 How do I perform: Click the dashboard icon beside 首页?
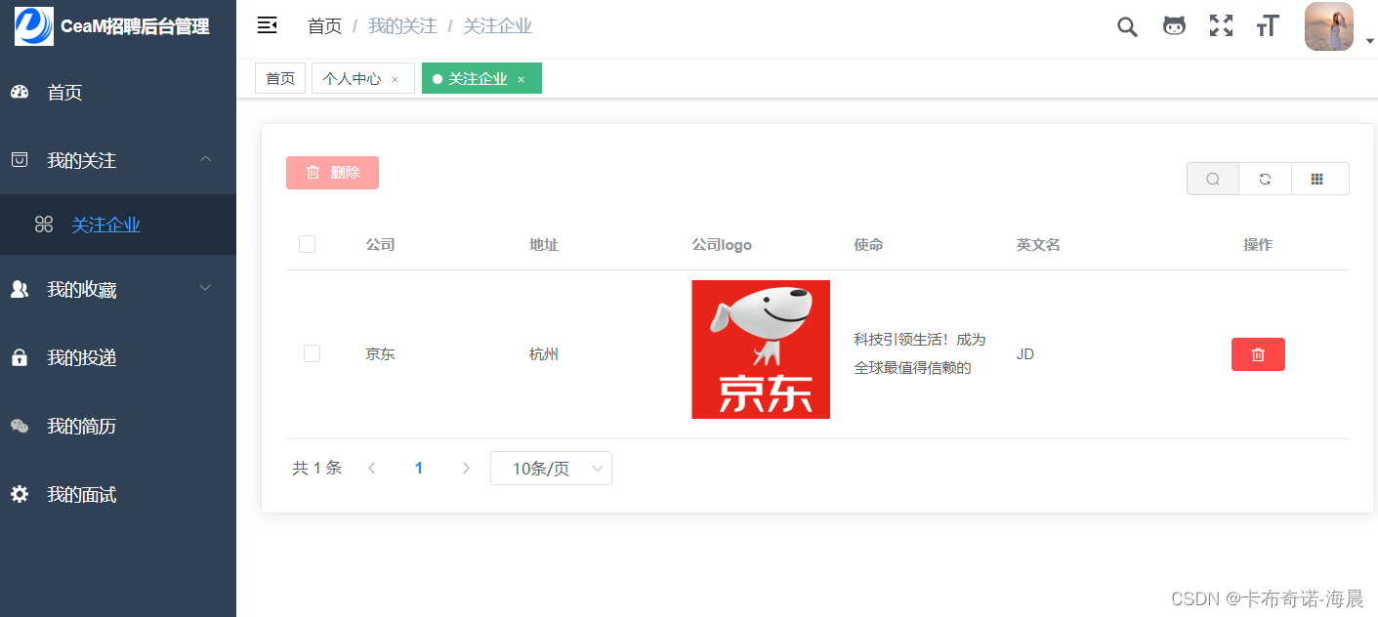[x=20, y=92]
